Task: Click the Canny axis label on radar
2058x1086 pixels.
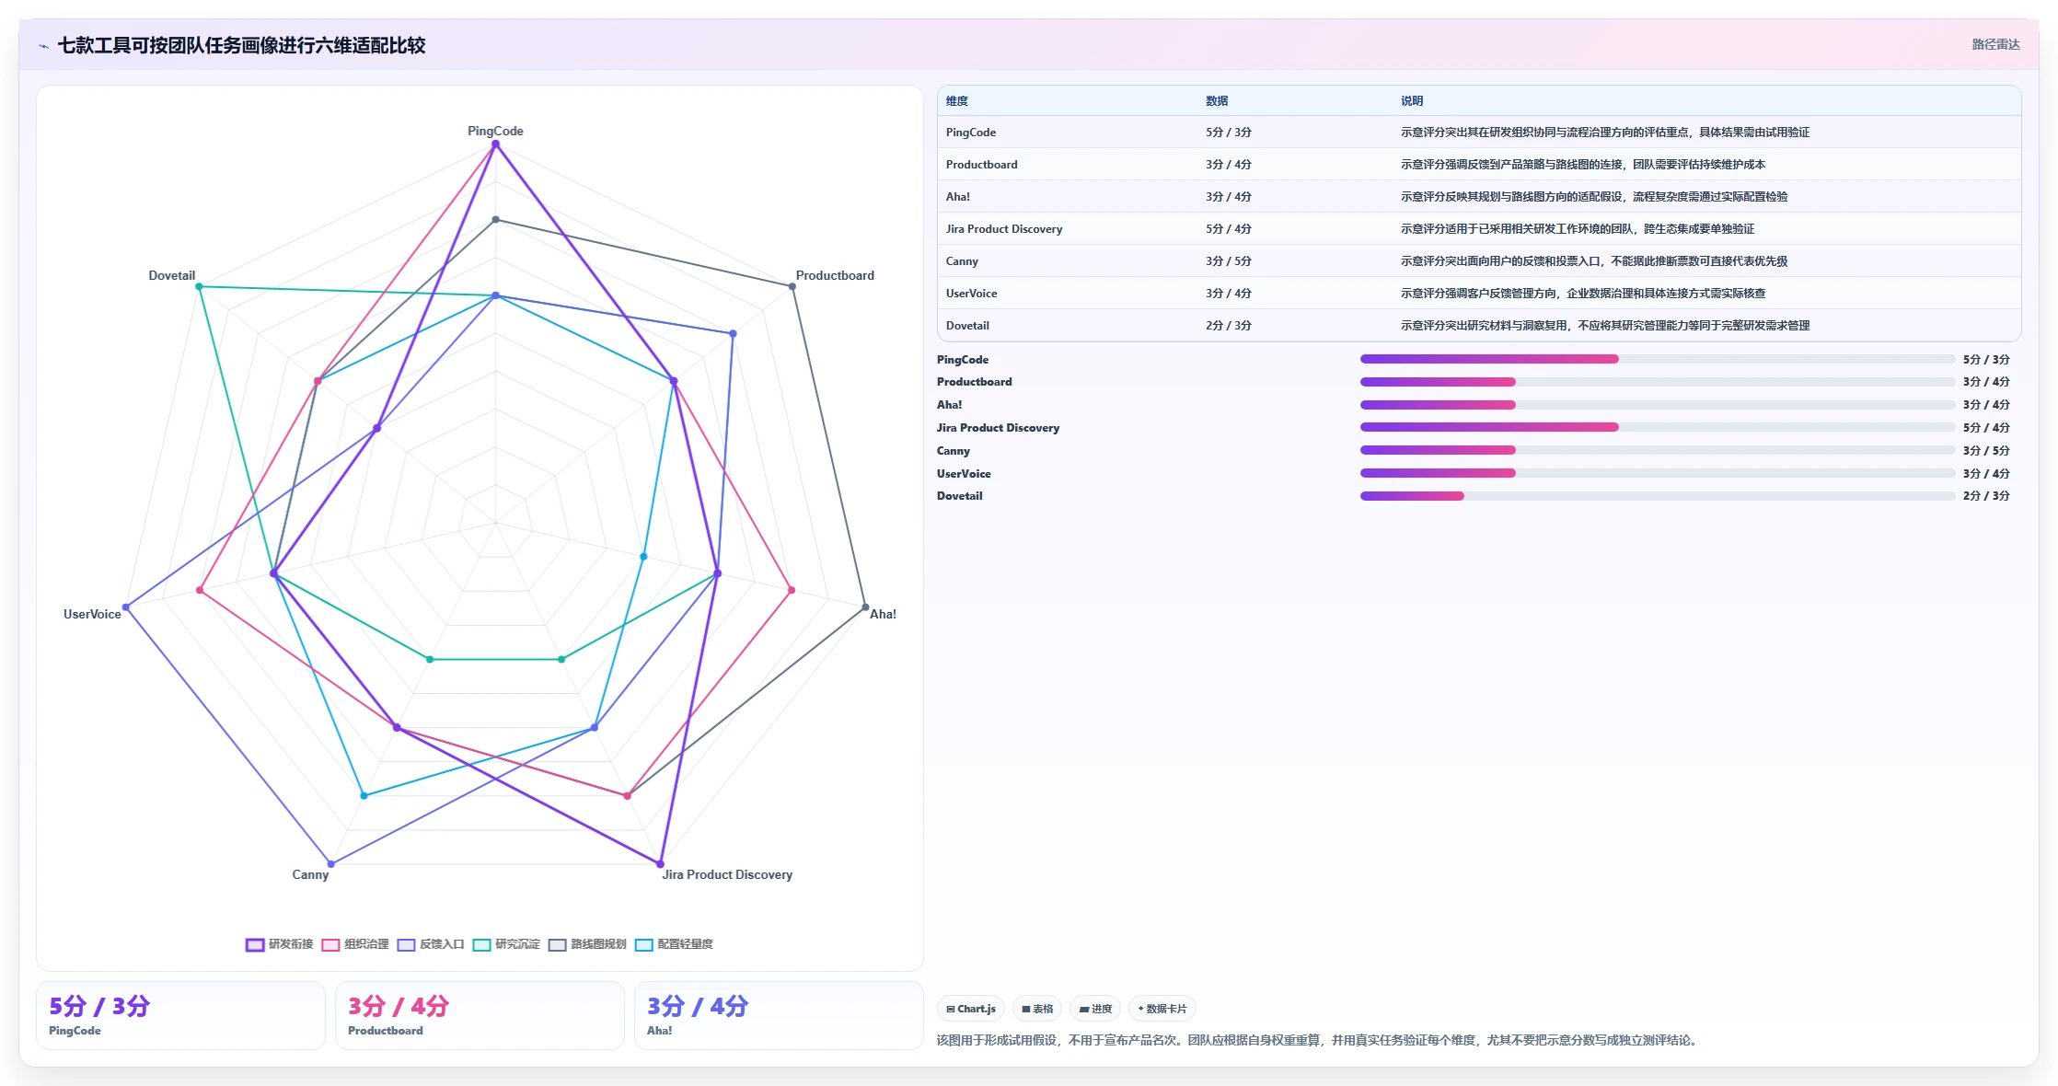Action: pyautogui.click(x=310, y=874)
